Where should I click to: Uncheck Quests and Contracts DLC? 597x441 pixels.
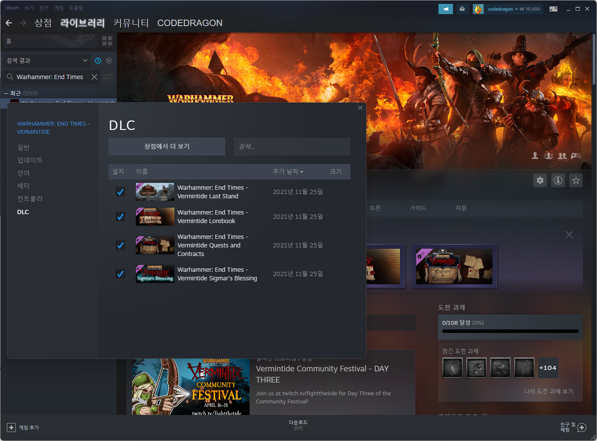(x=121, y=245)
